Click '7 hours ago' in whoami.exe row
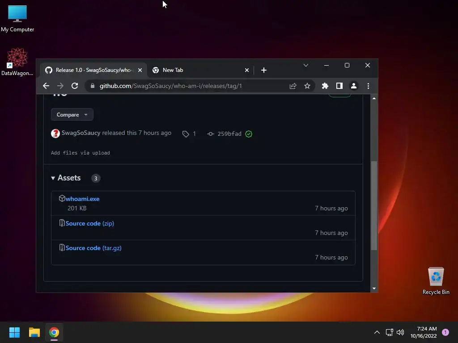 pyautogui.click(x=331, y=208)
